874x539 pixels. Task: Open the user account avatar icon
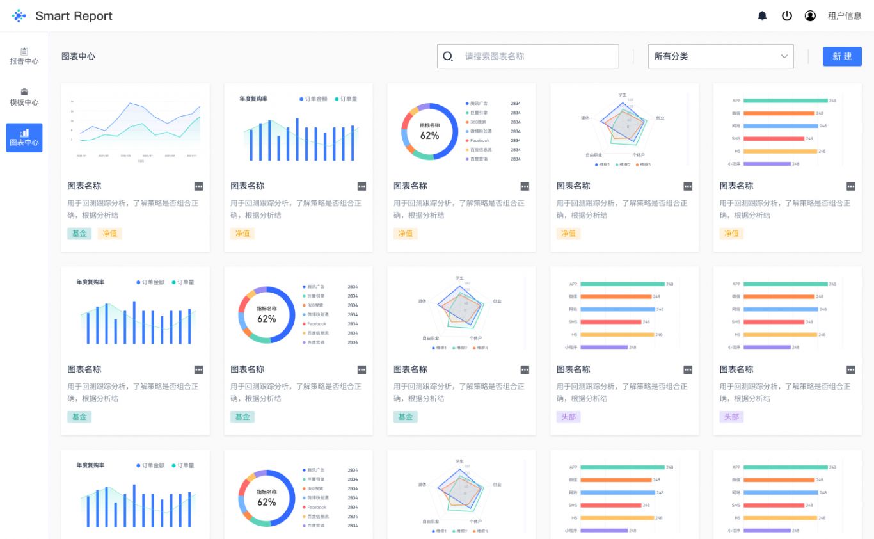tap(810, 16)
